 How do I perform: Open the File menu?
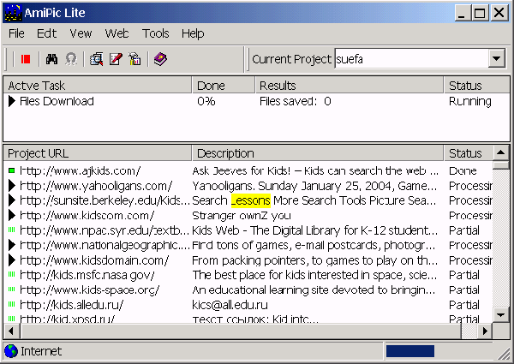point(16,33)
